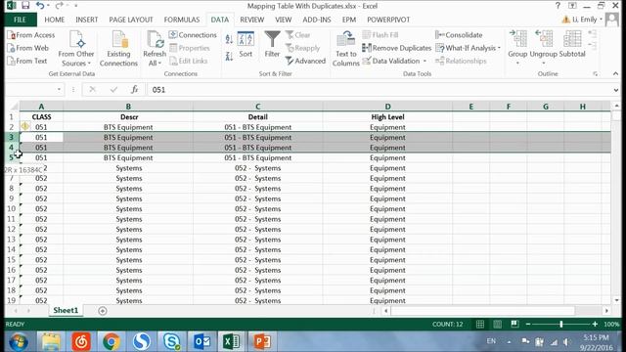626x352 pixels.
Task: Open the Consolidate tool
Action: pos(459,35)
